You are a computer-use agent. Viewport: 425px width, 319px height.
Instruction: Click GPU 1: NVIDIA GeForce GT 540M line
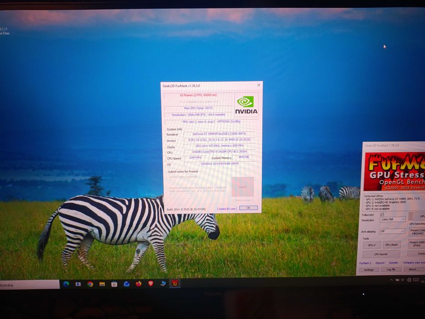coord(393,199)
